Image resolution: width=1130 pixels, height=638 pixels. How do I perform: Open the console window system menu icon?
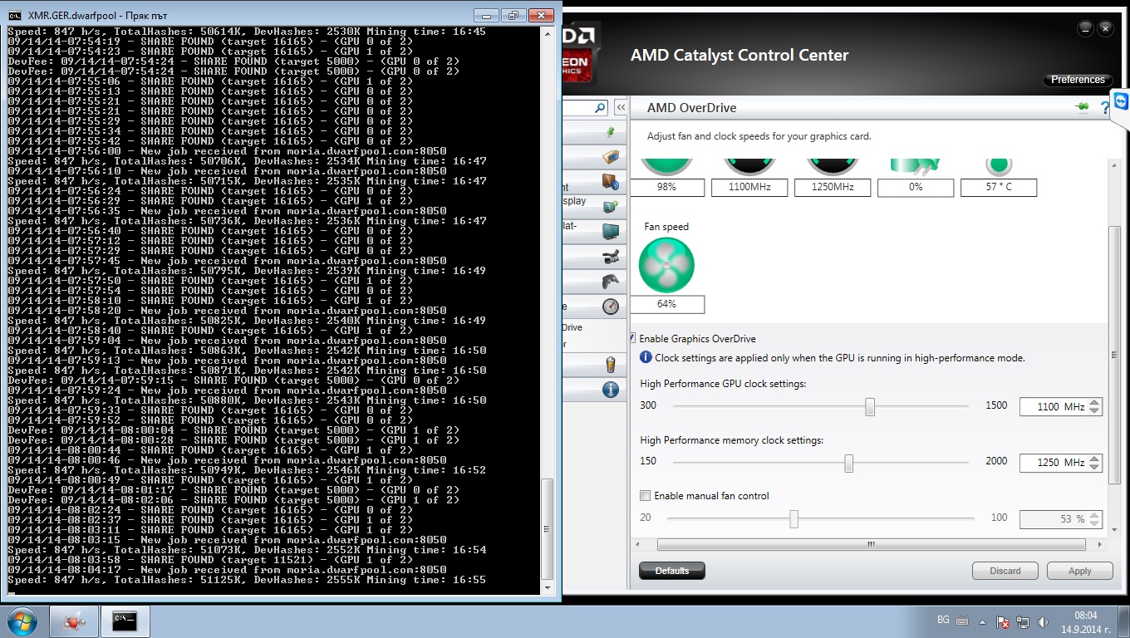(x=15, y=15)
